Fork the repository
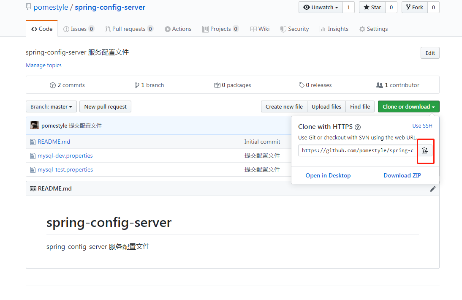The image size is (462, 300). point(415,7)
